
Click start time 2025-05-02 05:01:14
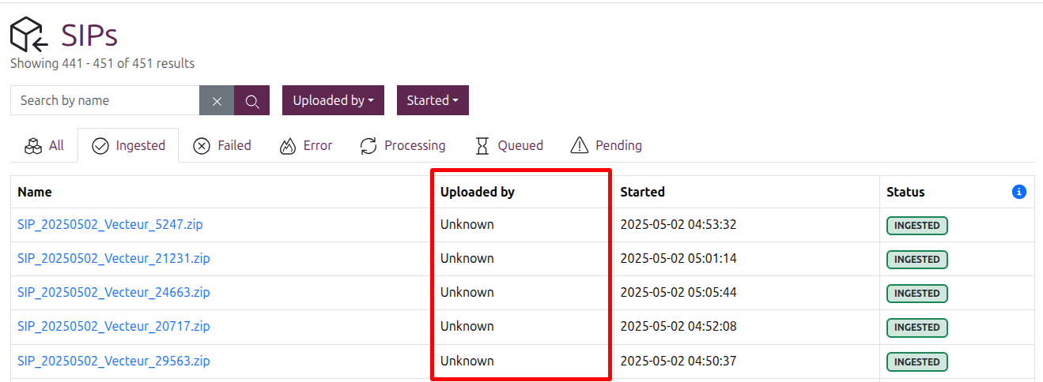pyautogui.click(x=678, y=258)
